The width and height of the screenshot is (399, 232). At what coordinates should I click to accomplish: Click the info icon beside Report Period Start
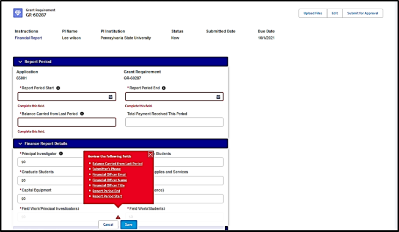click(x=58, y=88)
